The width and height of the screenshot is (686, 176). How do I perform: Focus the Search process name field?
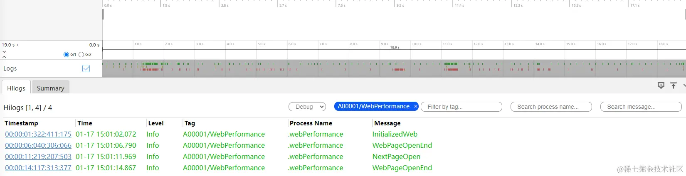point(551,107)
